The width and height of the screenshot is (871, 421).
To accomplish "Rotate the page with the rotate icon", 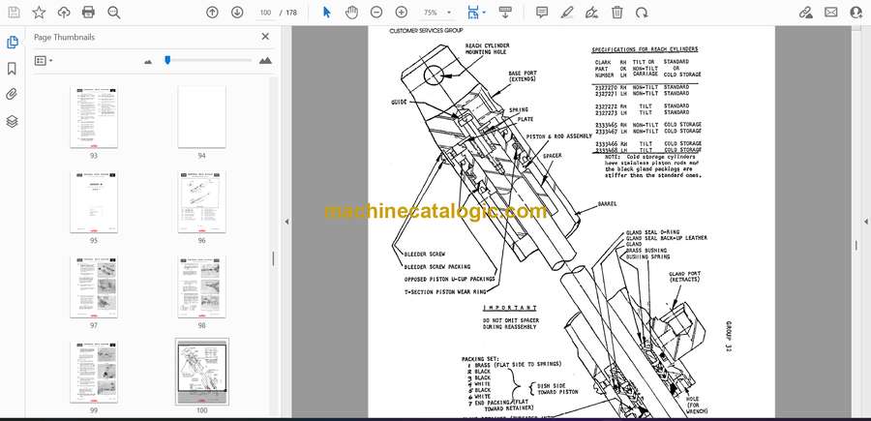I will pos(642,13).
